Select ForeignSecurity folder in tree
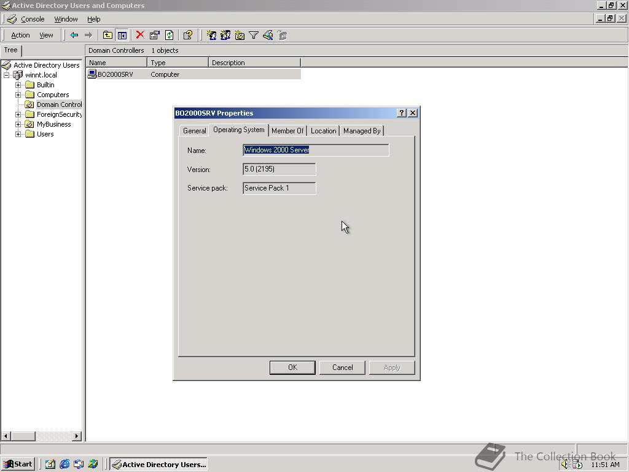Viewport: 629px width, 472px height. pos(59,114)
